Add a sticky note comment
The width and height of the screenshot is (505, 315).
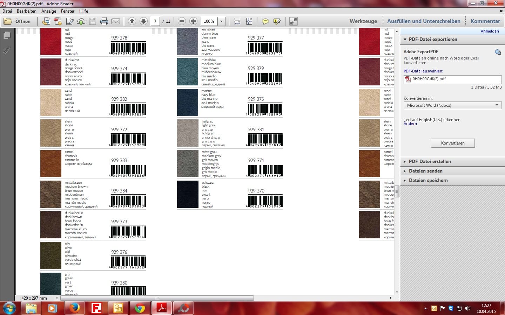265,21
